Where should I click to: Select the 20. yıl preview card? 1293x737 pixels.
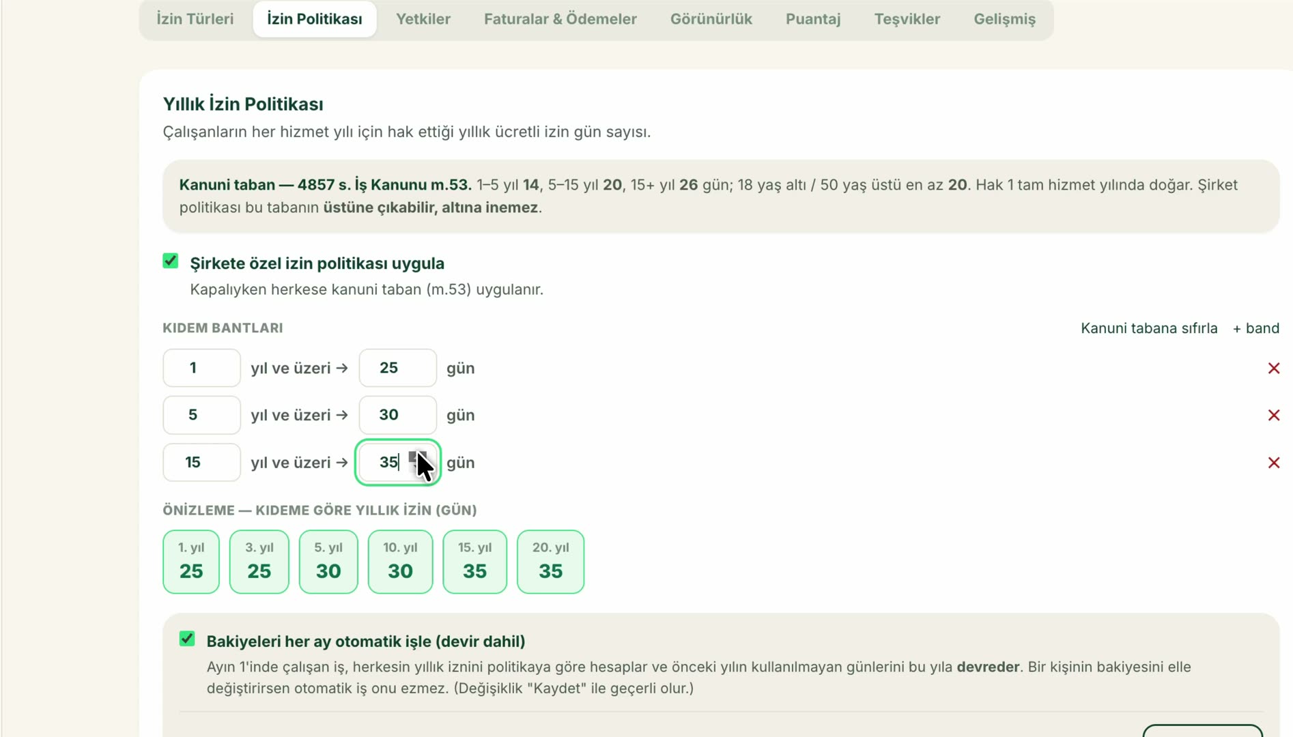point(551,562)
